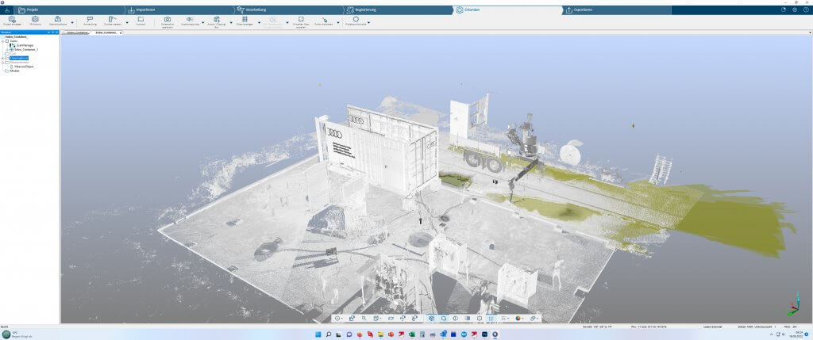Toggle Gitter anzeigen grid display

[x=245, y=19]
